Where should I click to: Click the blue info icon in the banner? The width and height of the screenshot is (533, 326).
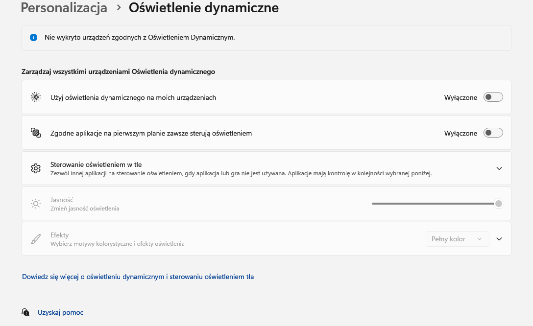[34, 37]
